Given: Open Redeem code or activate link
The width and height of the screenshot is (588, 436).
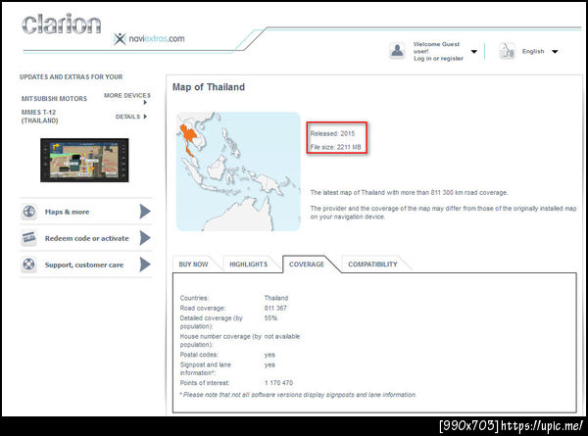Looking at the screenshot, I should pos(86,238).
